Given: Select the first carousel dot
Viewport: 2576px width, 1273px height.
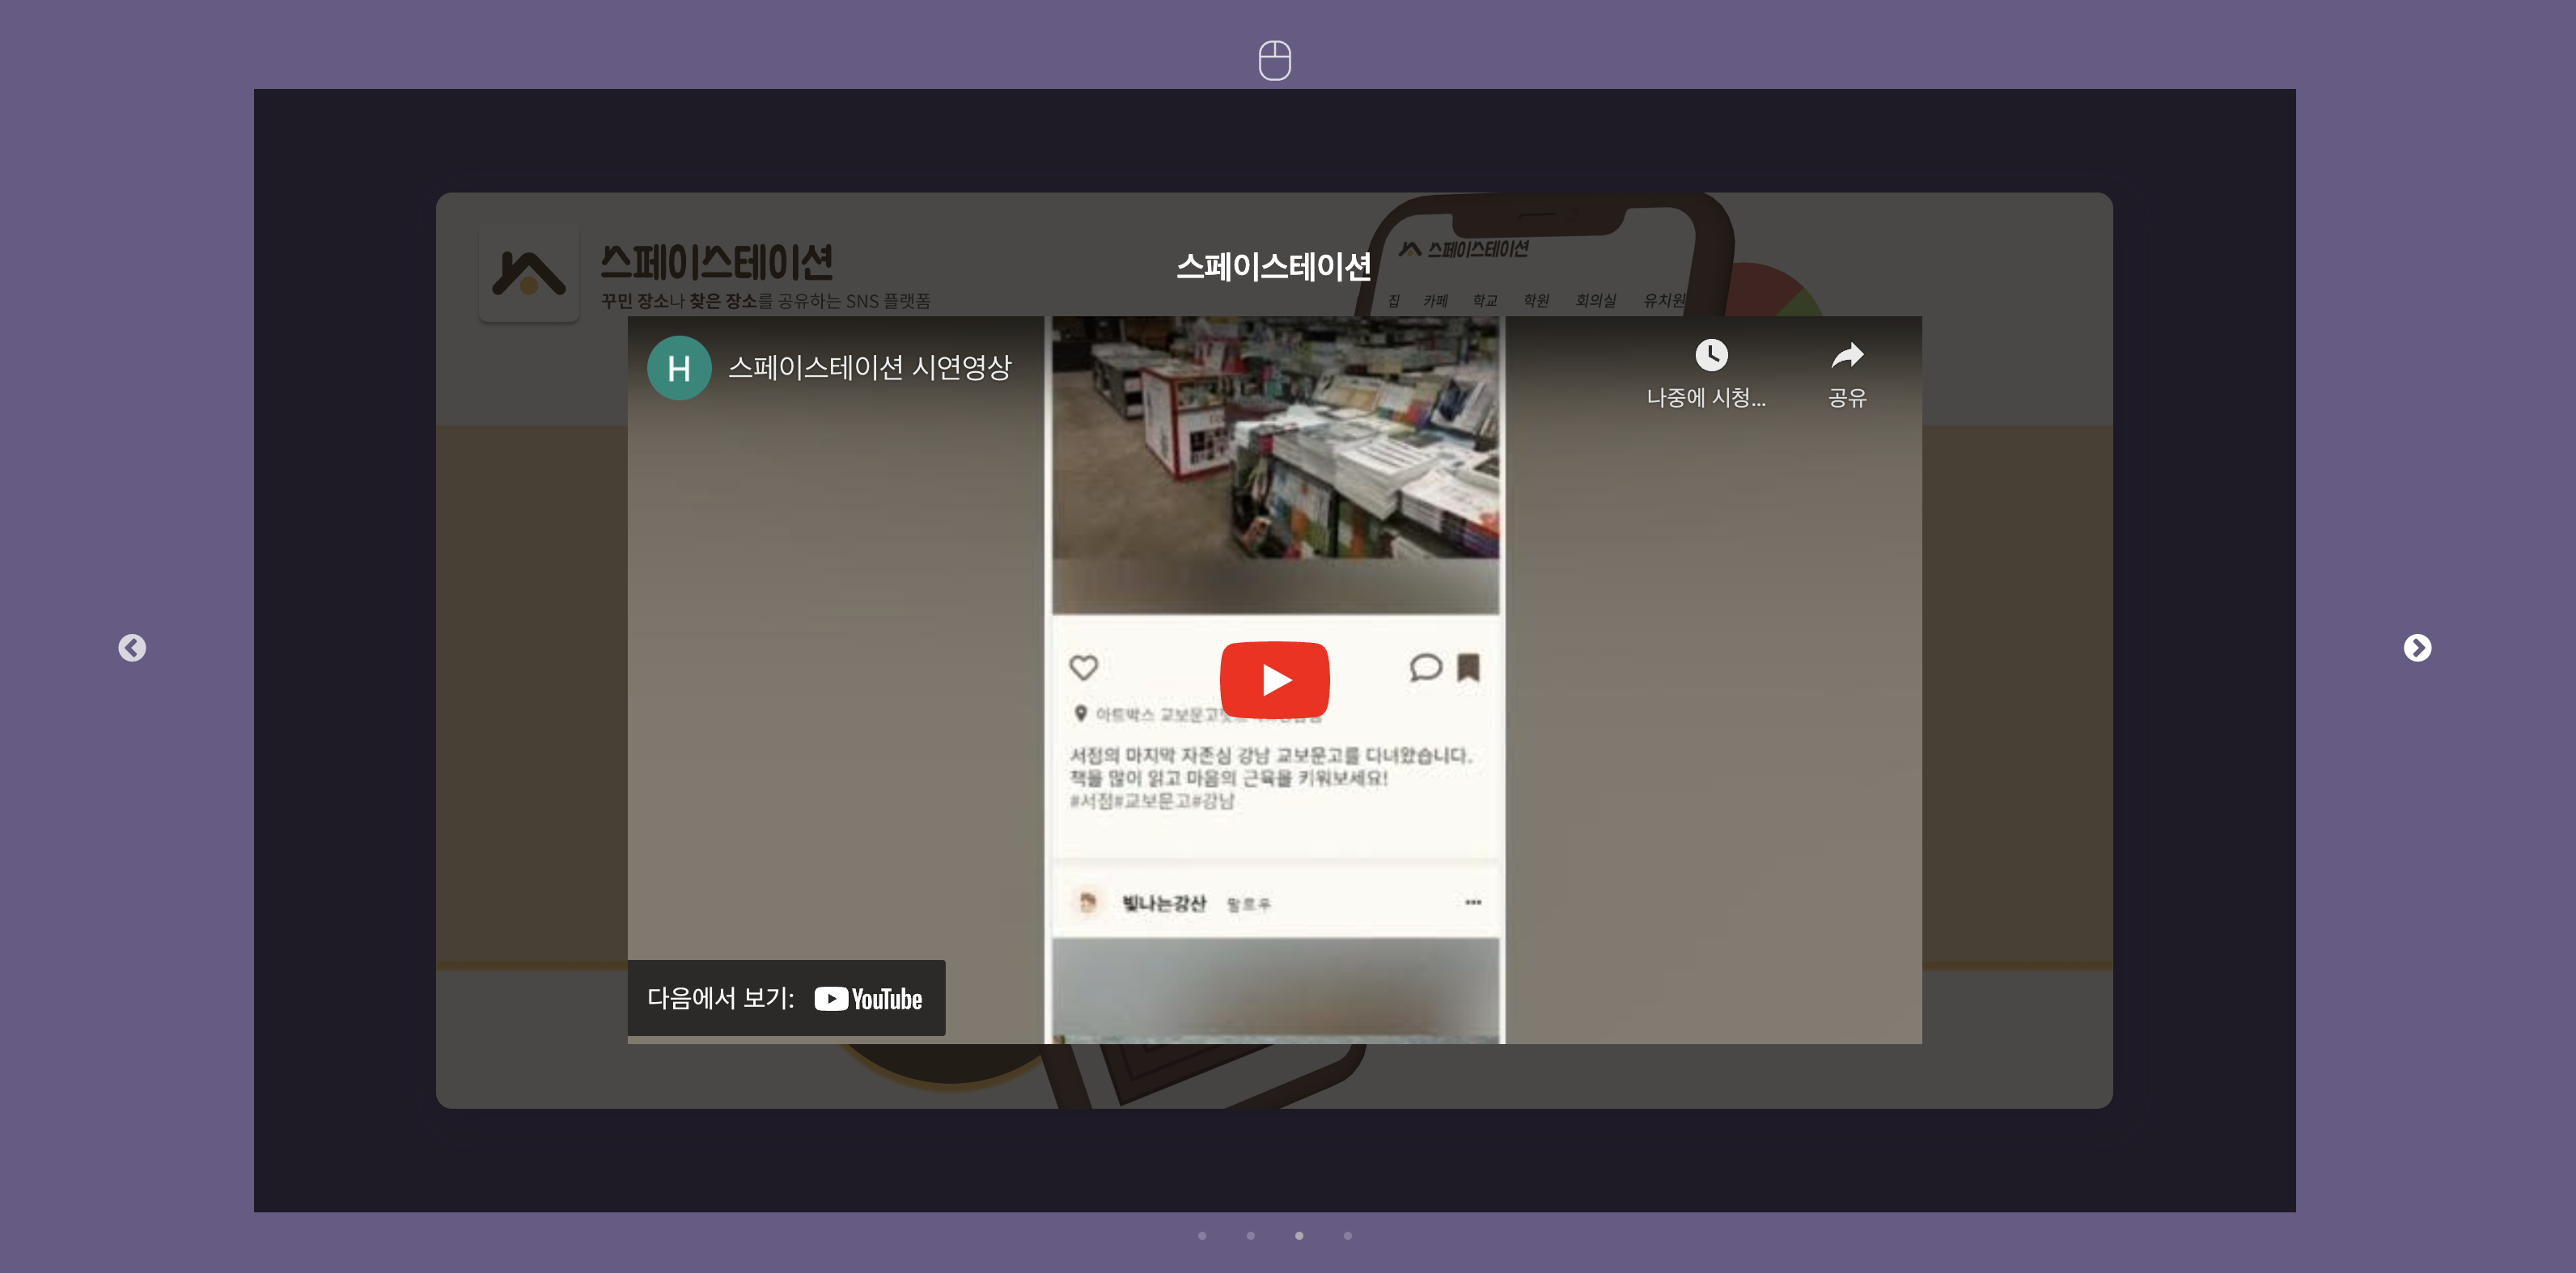Looking at the screenshot, I should point(1202,1236).
